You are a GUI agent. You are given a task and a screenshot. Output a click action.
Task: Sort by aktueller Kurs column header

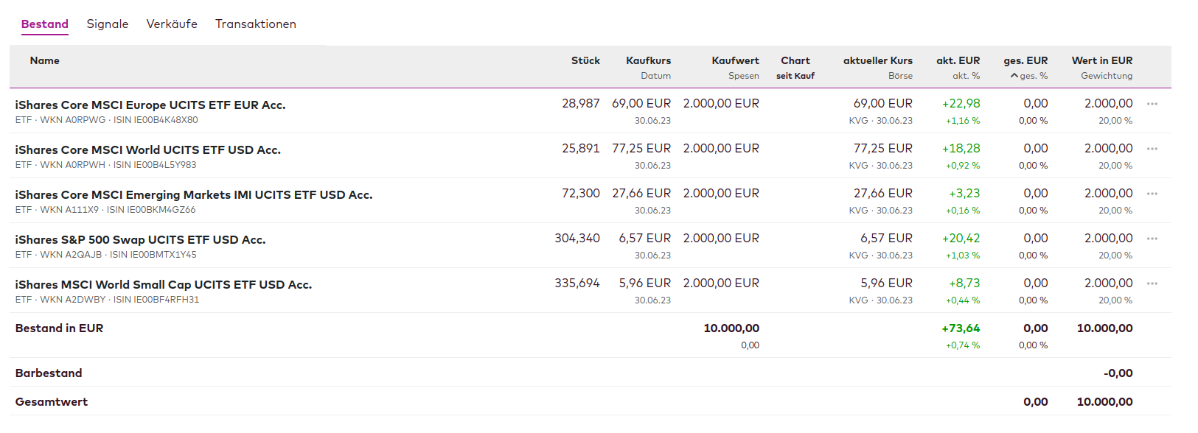877,60
